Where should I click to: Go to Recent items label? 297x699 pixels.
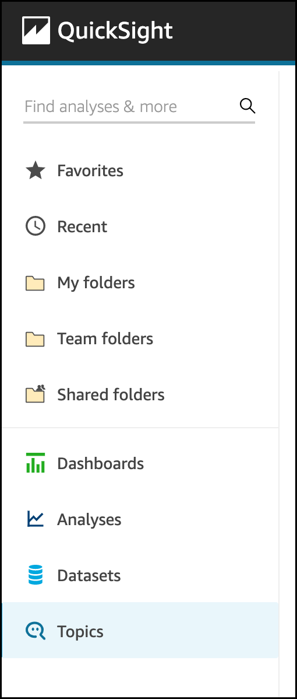82,227
